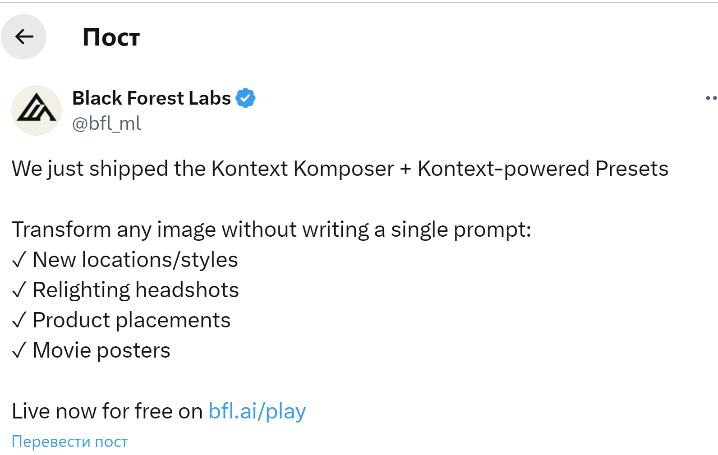Click the Black Forest Labs display name
Screen dimensions: 718x455
click(151, 98)
